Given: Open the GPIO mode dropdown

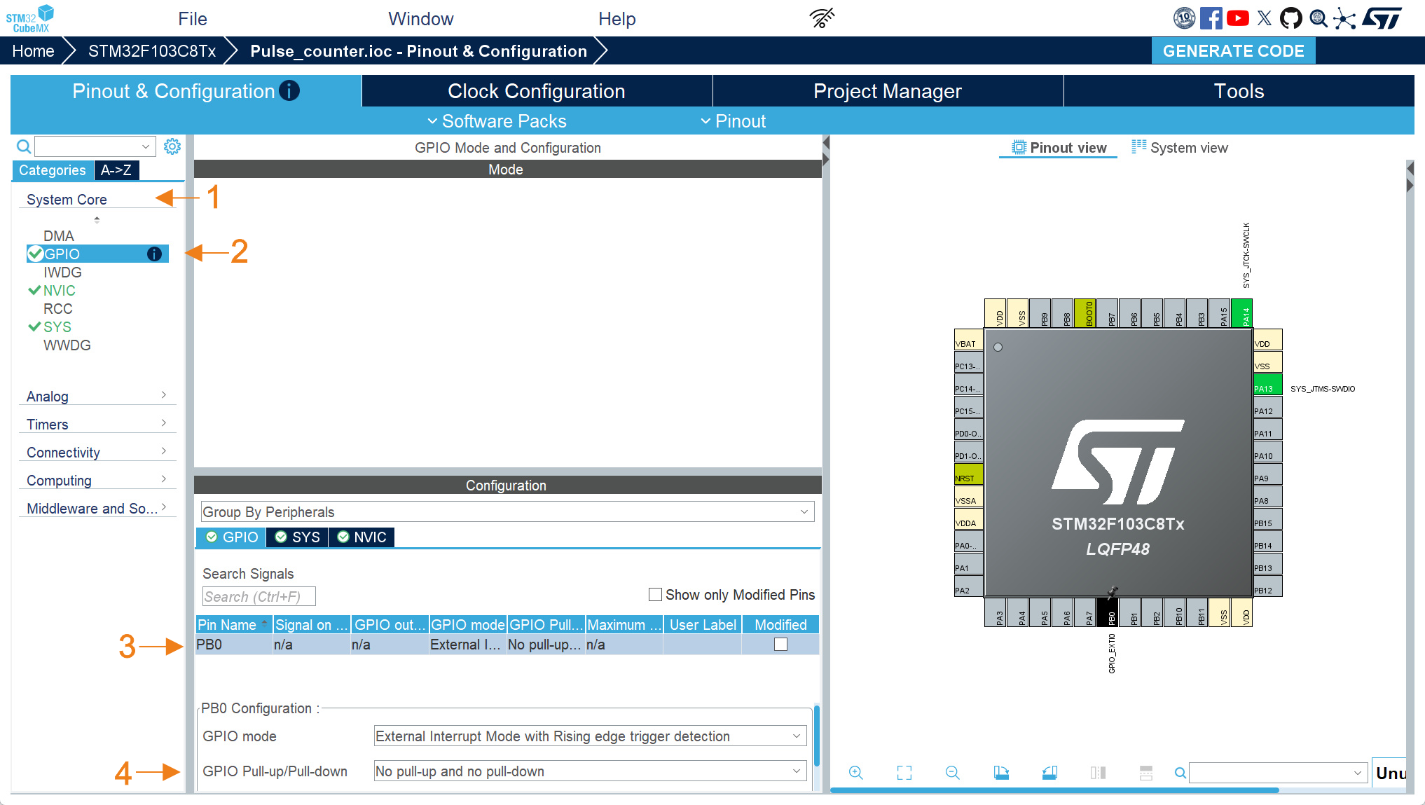Looking at the screenshot, I should click(590, 736).
